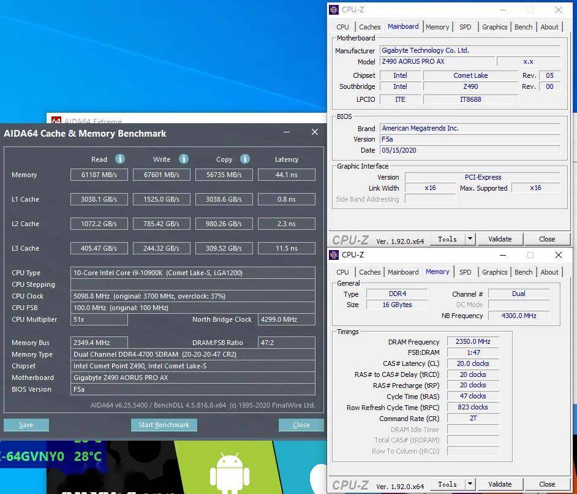577x494 pixels.
Task: Click the Copy info icon in AIDA64
Action: (245, 159)
